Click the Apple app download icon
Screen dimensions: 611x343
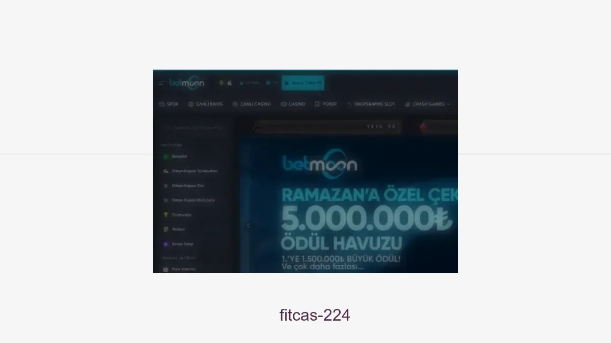tap(230, 83)
